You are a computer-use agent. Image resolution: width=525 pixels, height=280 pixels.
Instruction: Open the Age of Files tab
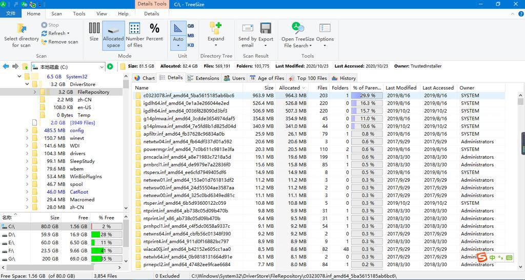[267, 78]
